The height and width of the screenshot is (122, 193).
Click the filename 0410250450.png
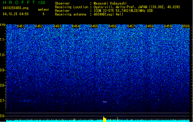pos(16,8)
